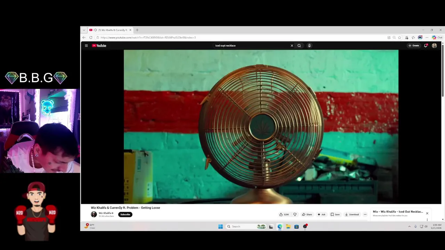The height and width of the screenshot is (250, 445).
Task: Open the OBS icon on taskbar
Action: (305, 226)
